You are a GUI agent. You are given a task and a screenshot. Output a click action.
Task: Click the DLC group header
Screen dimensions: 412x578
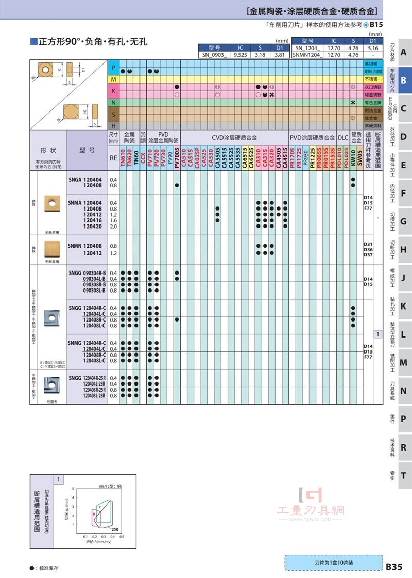coord(343,138)
